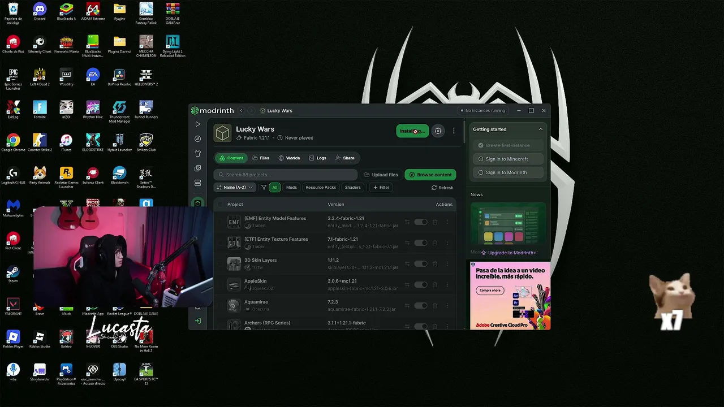Open the Fortnite desktop shortcut
The image size is (724, 407).
[x=40, y=109]
